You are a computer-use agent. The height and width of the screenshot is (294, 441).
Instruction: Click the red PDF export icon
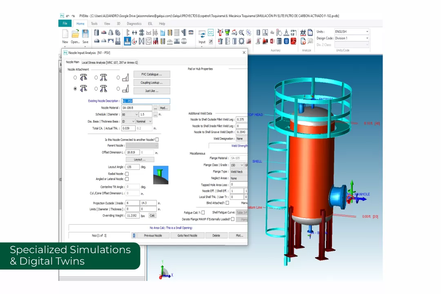293,41
